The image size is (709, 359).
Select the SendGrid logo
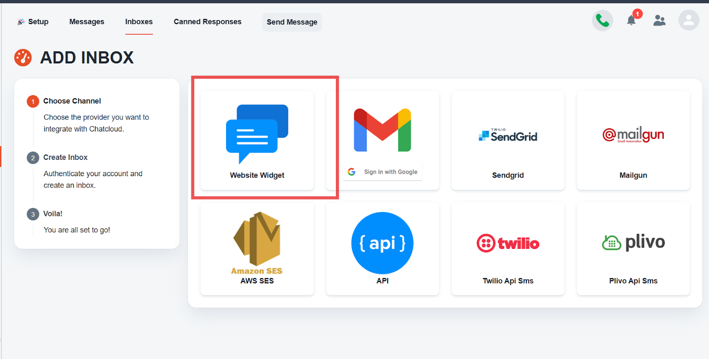(x=508, y=135)
